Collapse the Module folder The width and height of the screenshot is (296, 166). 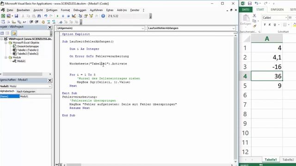tap(6, 57)
